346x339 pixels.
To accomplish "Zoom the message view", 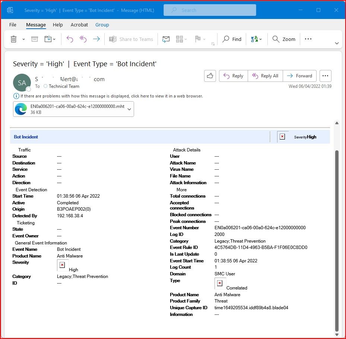I will [284, 39].
